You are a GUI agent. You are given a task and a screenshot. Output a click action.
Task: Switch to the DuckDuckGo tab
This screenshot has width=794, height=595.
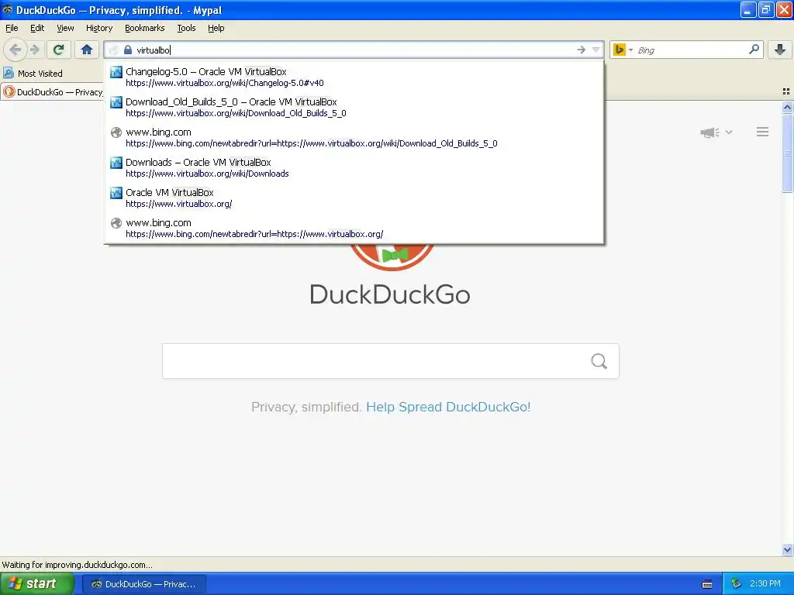point(53,92)
